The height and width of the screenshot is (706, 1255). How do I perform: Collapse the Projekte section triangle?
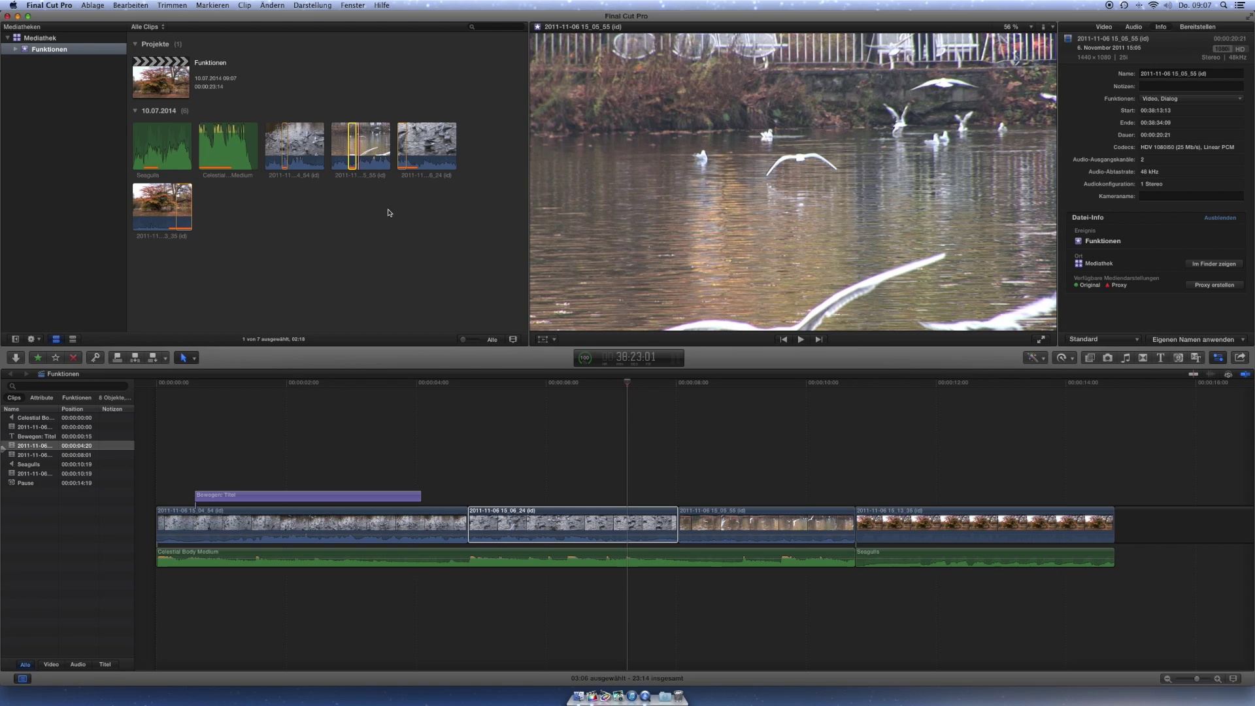click(x=135, y=44)
